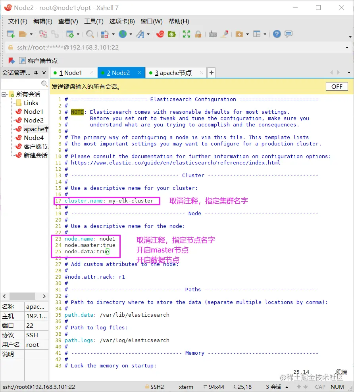This screenshot has height=392, width=354.
Task: Click the status bar session count up arrow
Action: (287, 387)
